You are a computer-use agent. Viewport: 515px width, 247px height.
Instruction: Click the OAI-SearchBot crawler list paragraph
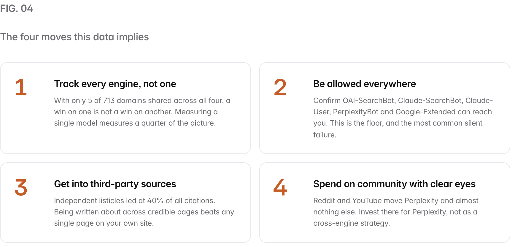click(403, 118)
